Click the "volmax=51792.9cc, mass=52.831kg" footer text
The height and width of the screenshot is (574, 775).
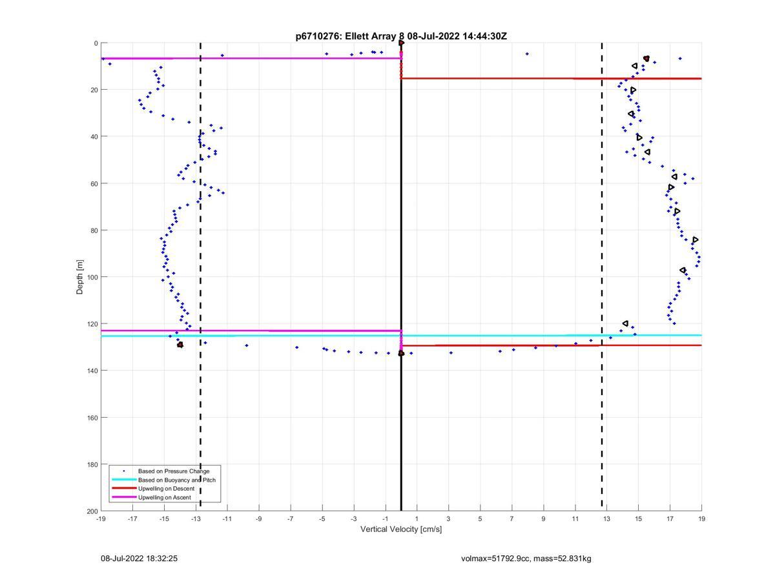click(526, 559)
